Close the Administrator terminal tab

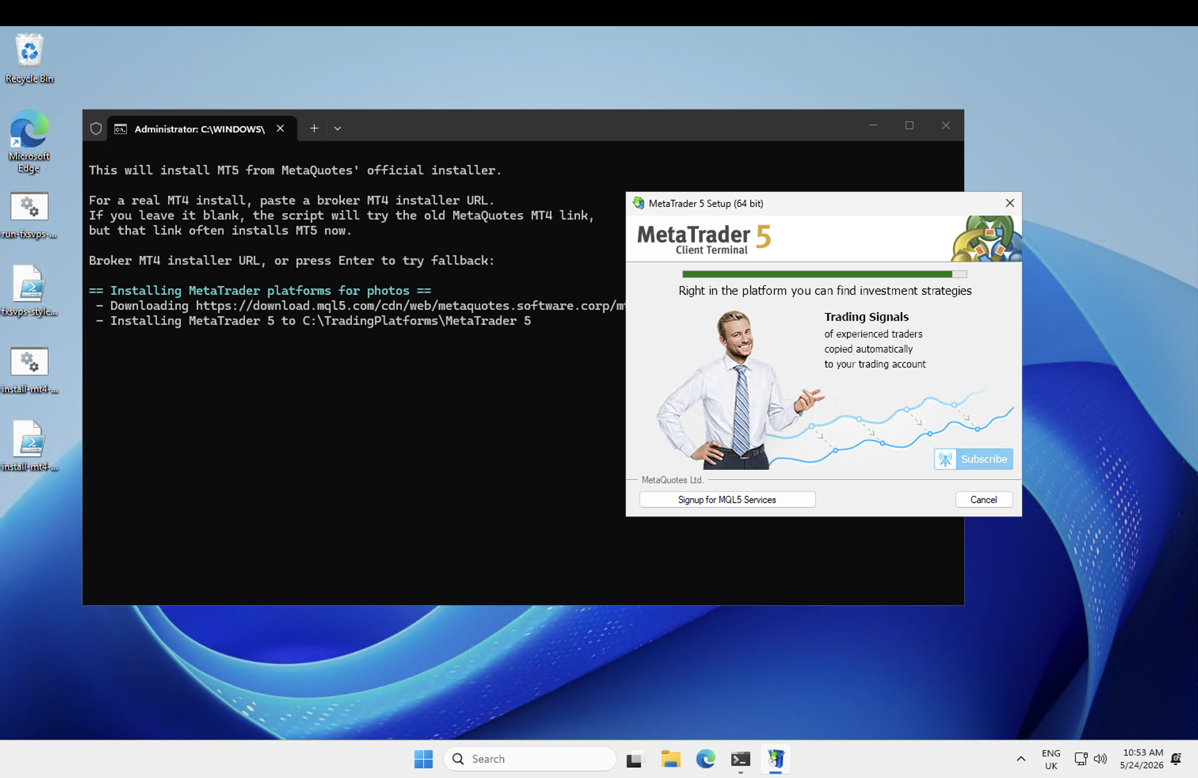click(280, 128)
